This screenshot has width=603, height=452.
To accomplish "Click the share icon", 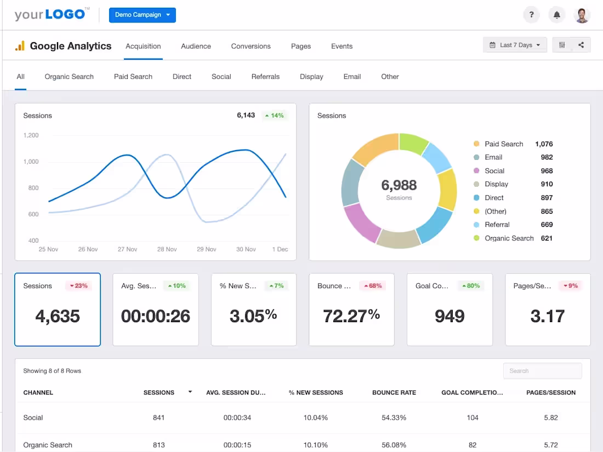I will pos(581,45).
